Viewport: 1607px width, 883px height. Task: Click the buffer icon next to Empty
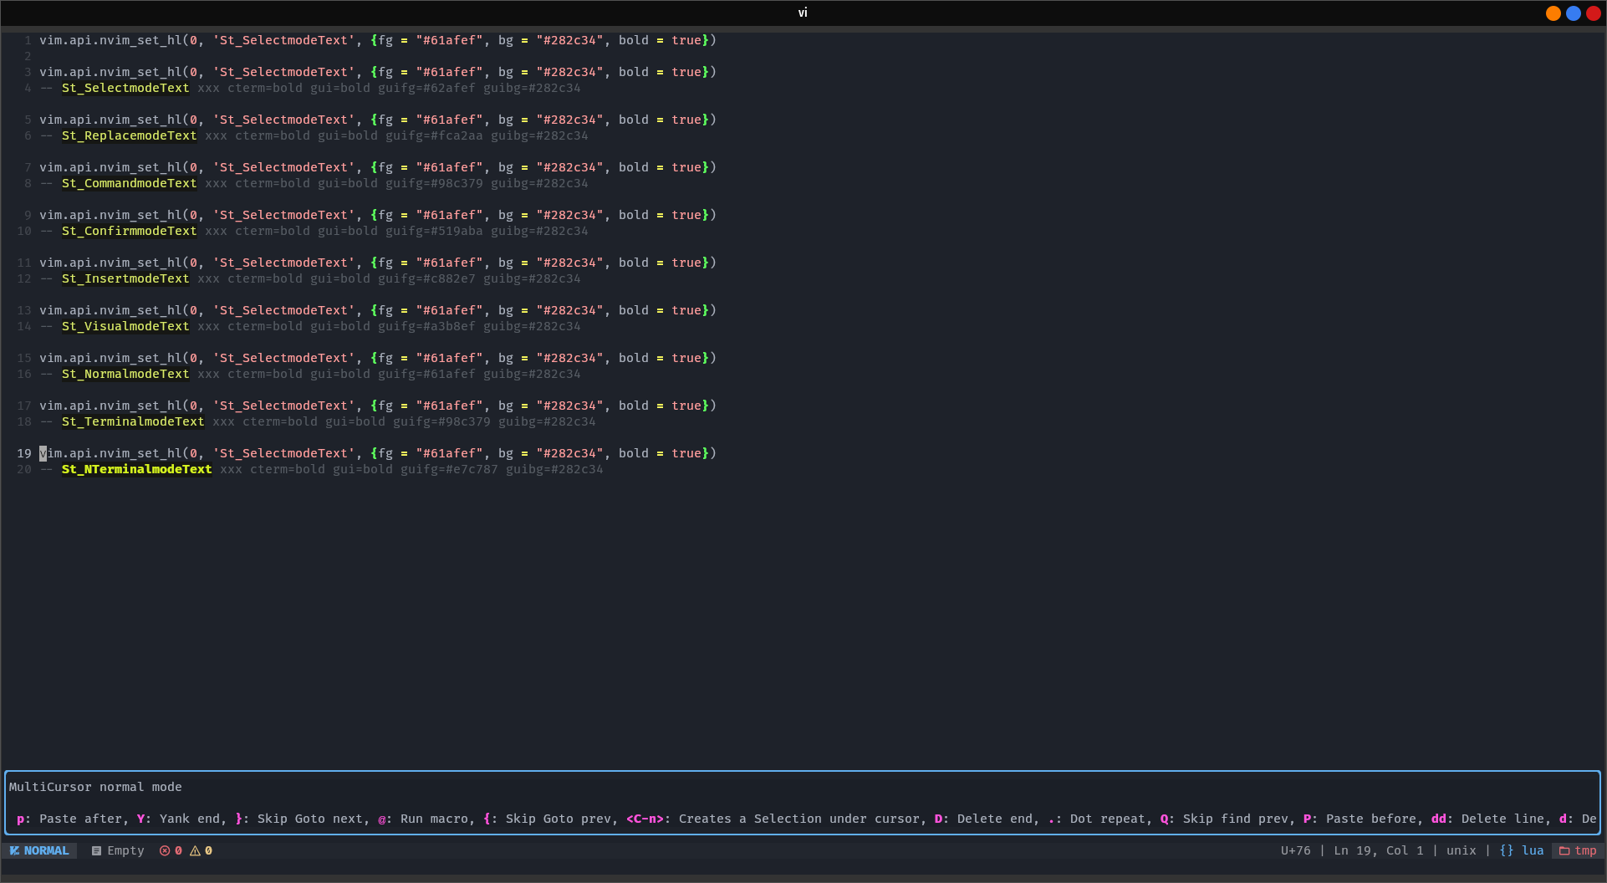click(x=97, y=850)
